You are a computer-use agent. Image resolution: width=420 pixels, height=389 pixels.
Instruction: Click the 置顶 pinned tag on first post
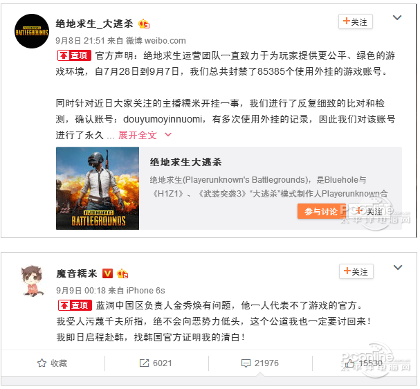click(74, 55)
